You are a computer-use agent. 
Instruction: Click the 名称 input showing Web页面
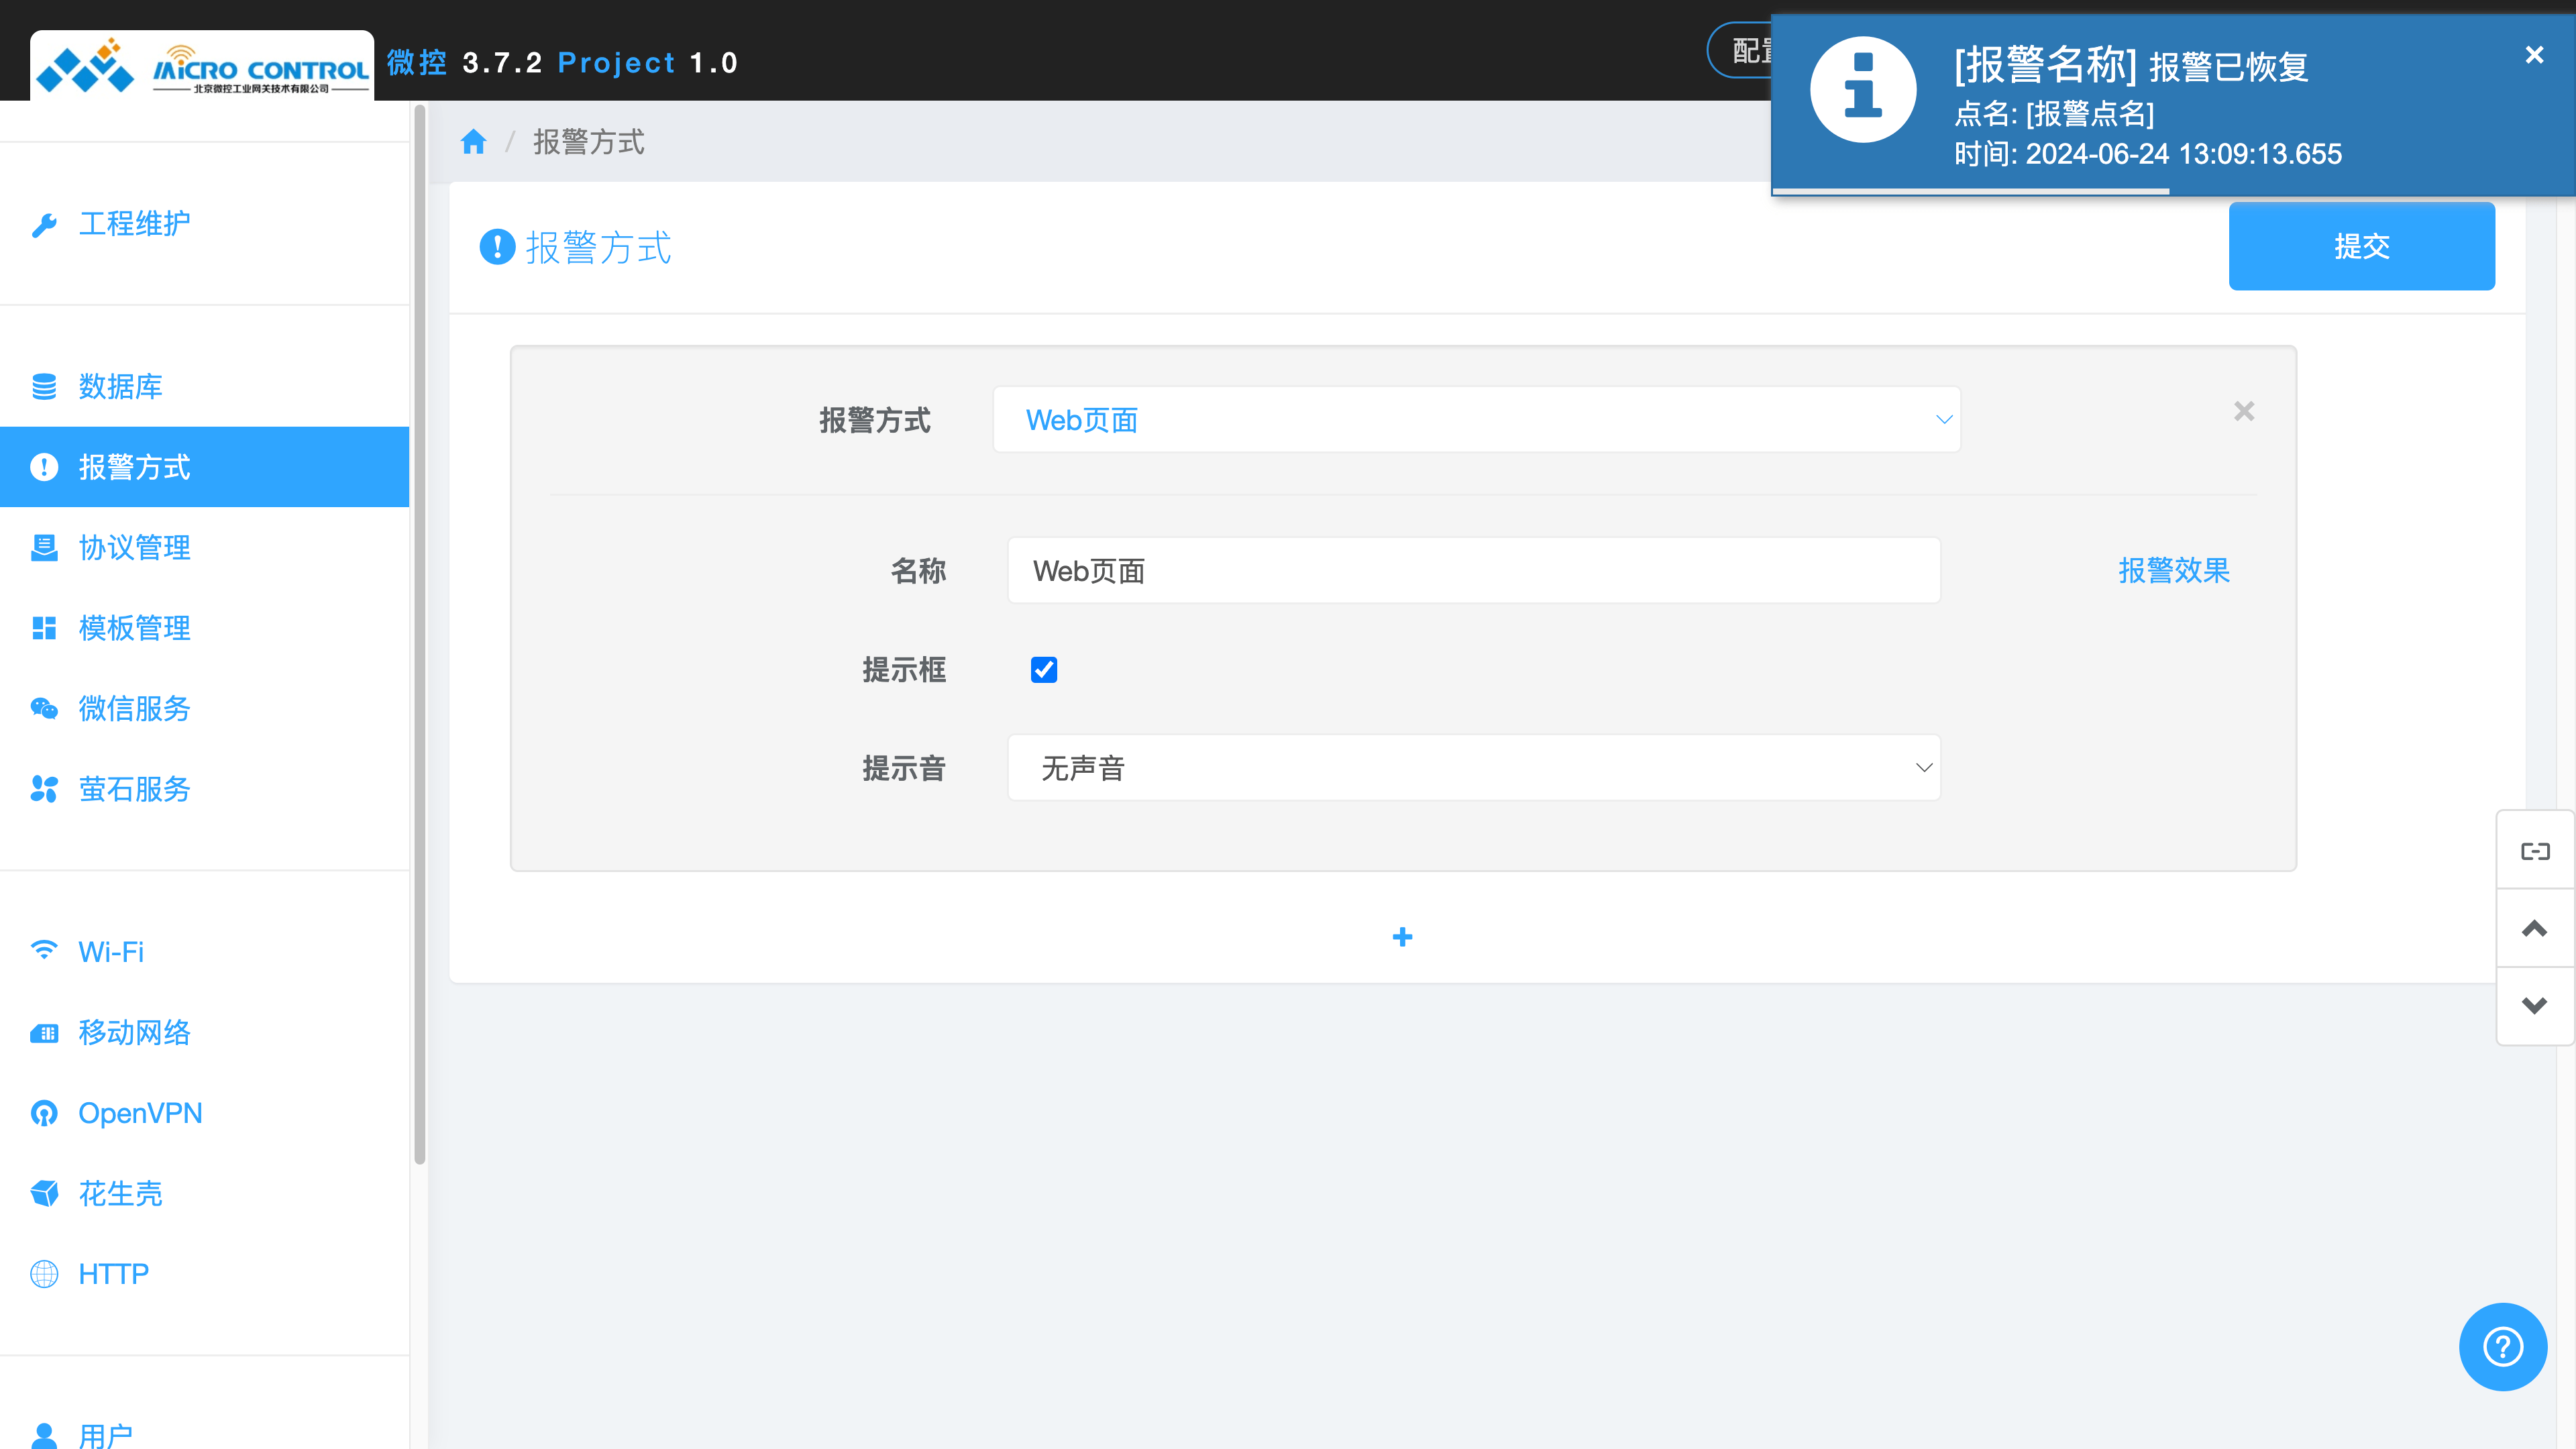tap(1472, 570)
